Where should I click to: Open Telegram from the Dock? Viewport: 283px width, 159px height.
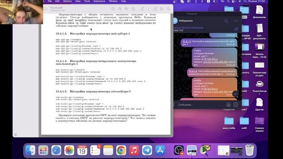[x=147, y=150]
